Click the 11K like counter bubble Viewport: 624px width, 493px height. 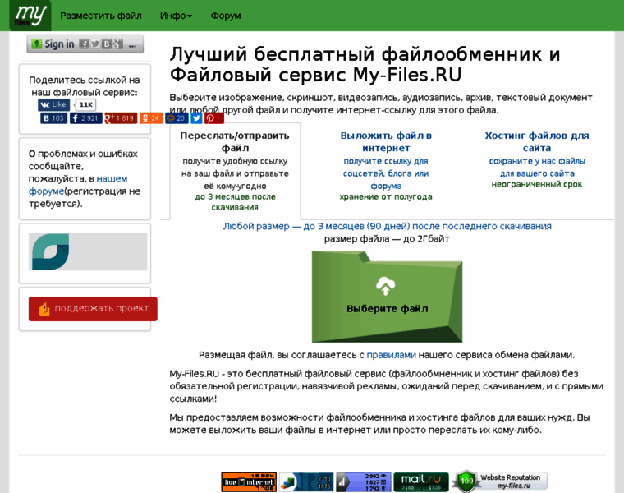tap(85, 104)
